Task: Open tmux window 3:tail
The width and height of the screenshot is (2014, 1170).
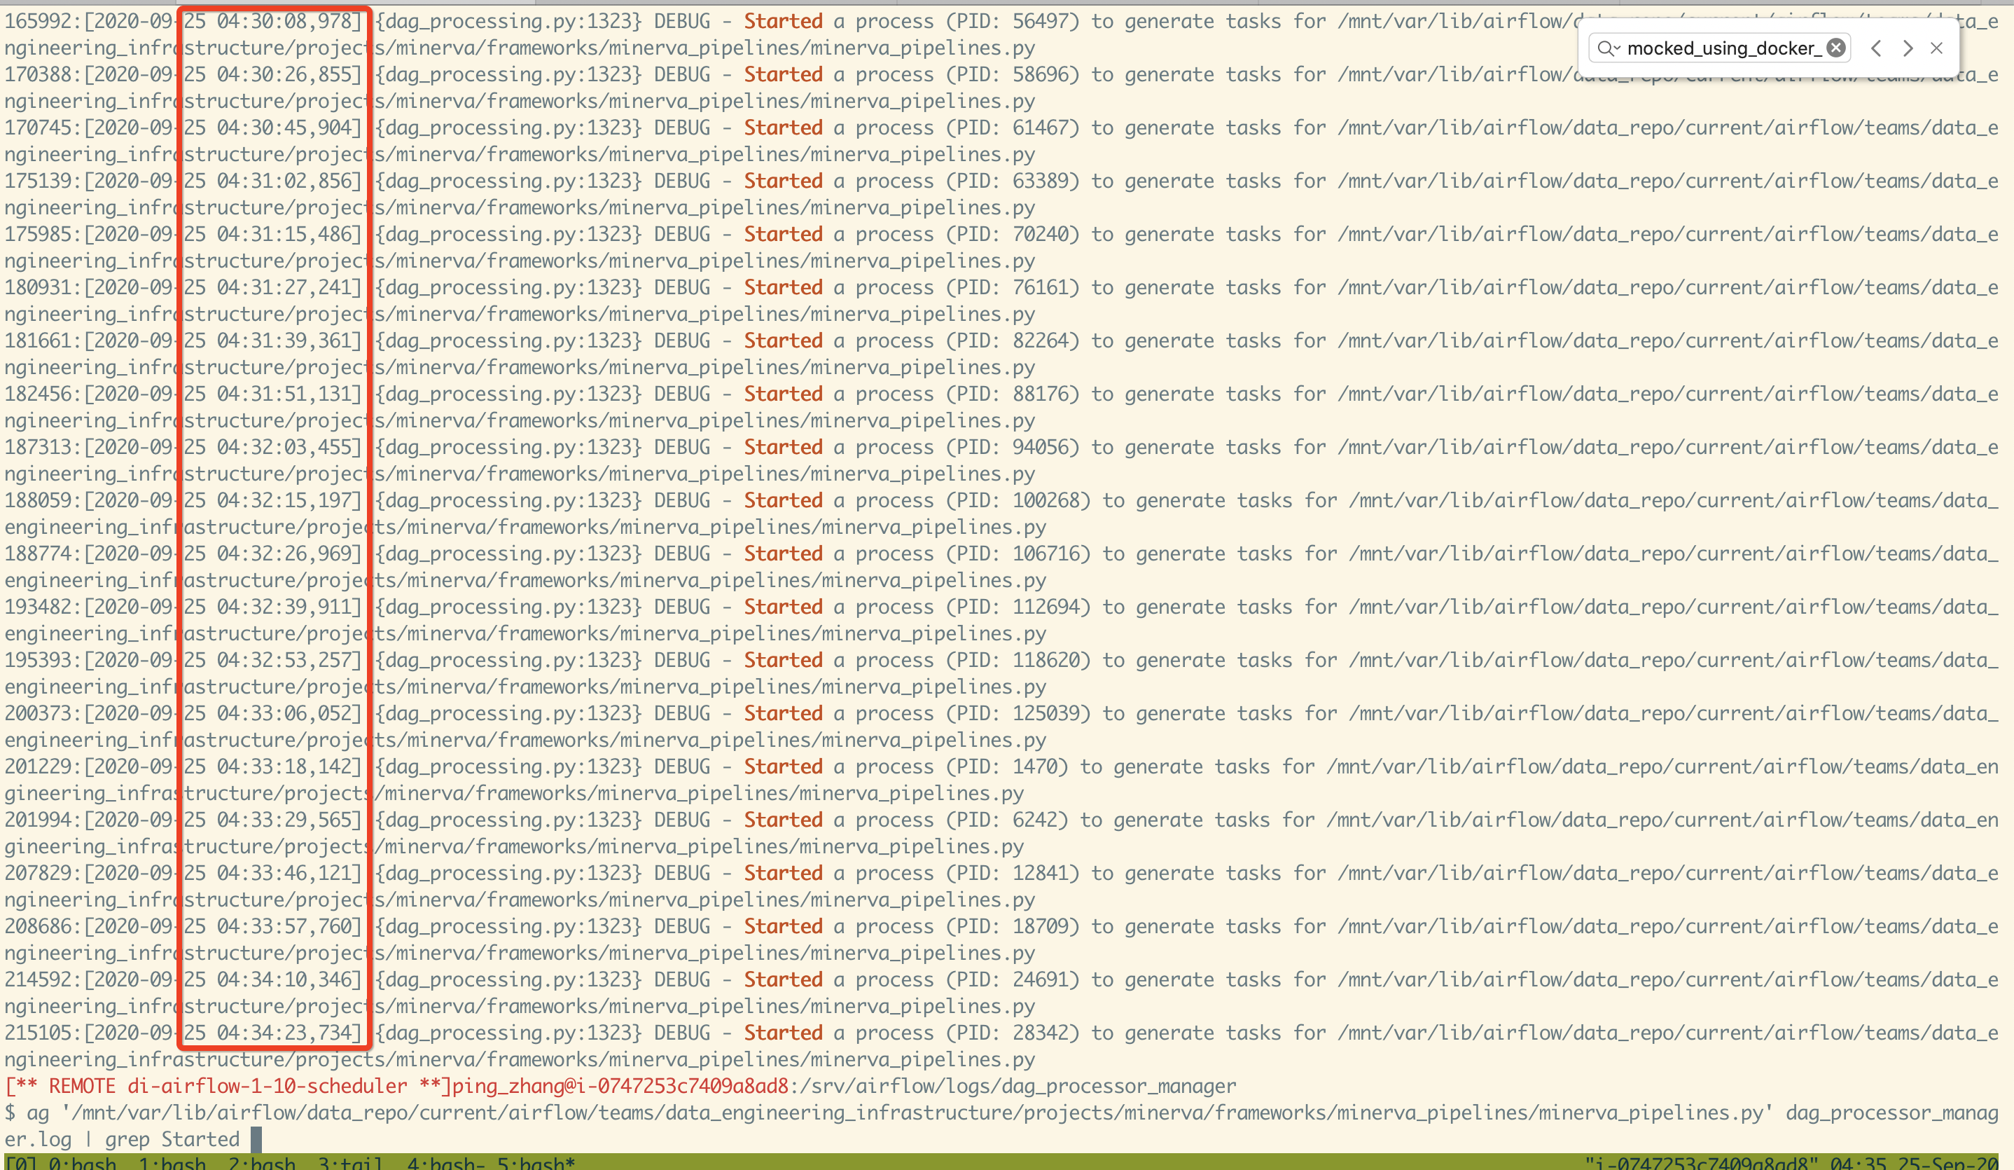Action: click(350, 1163)
